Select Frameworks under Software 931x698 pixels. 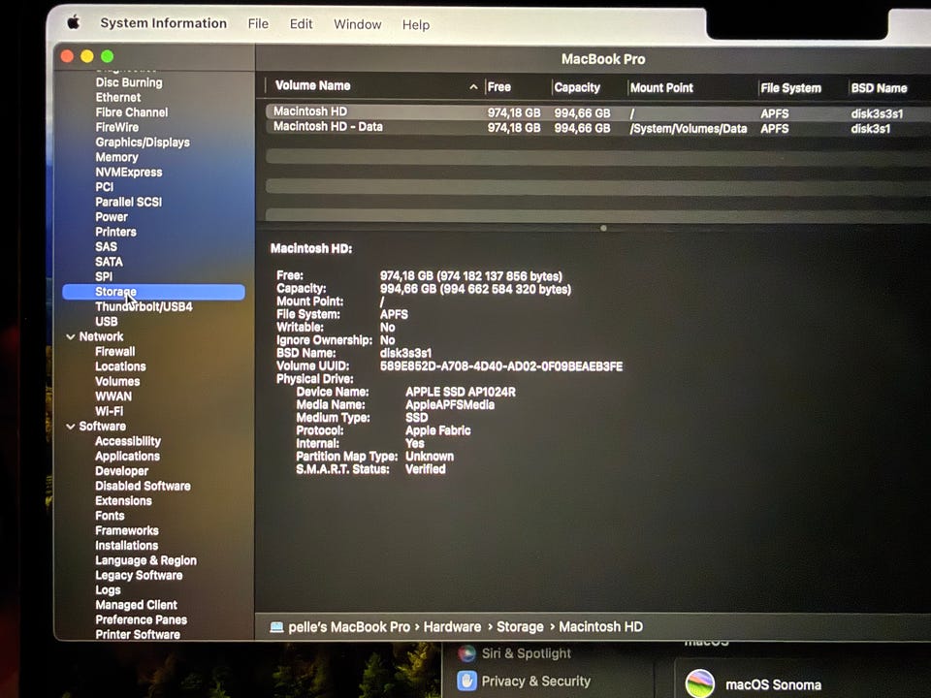pos(126,530)
